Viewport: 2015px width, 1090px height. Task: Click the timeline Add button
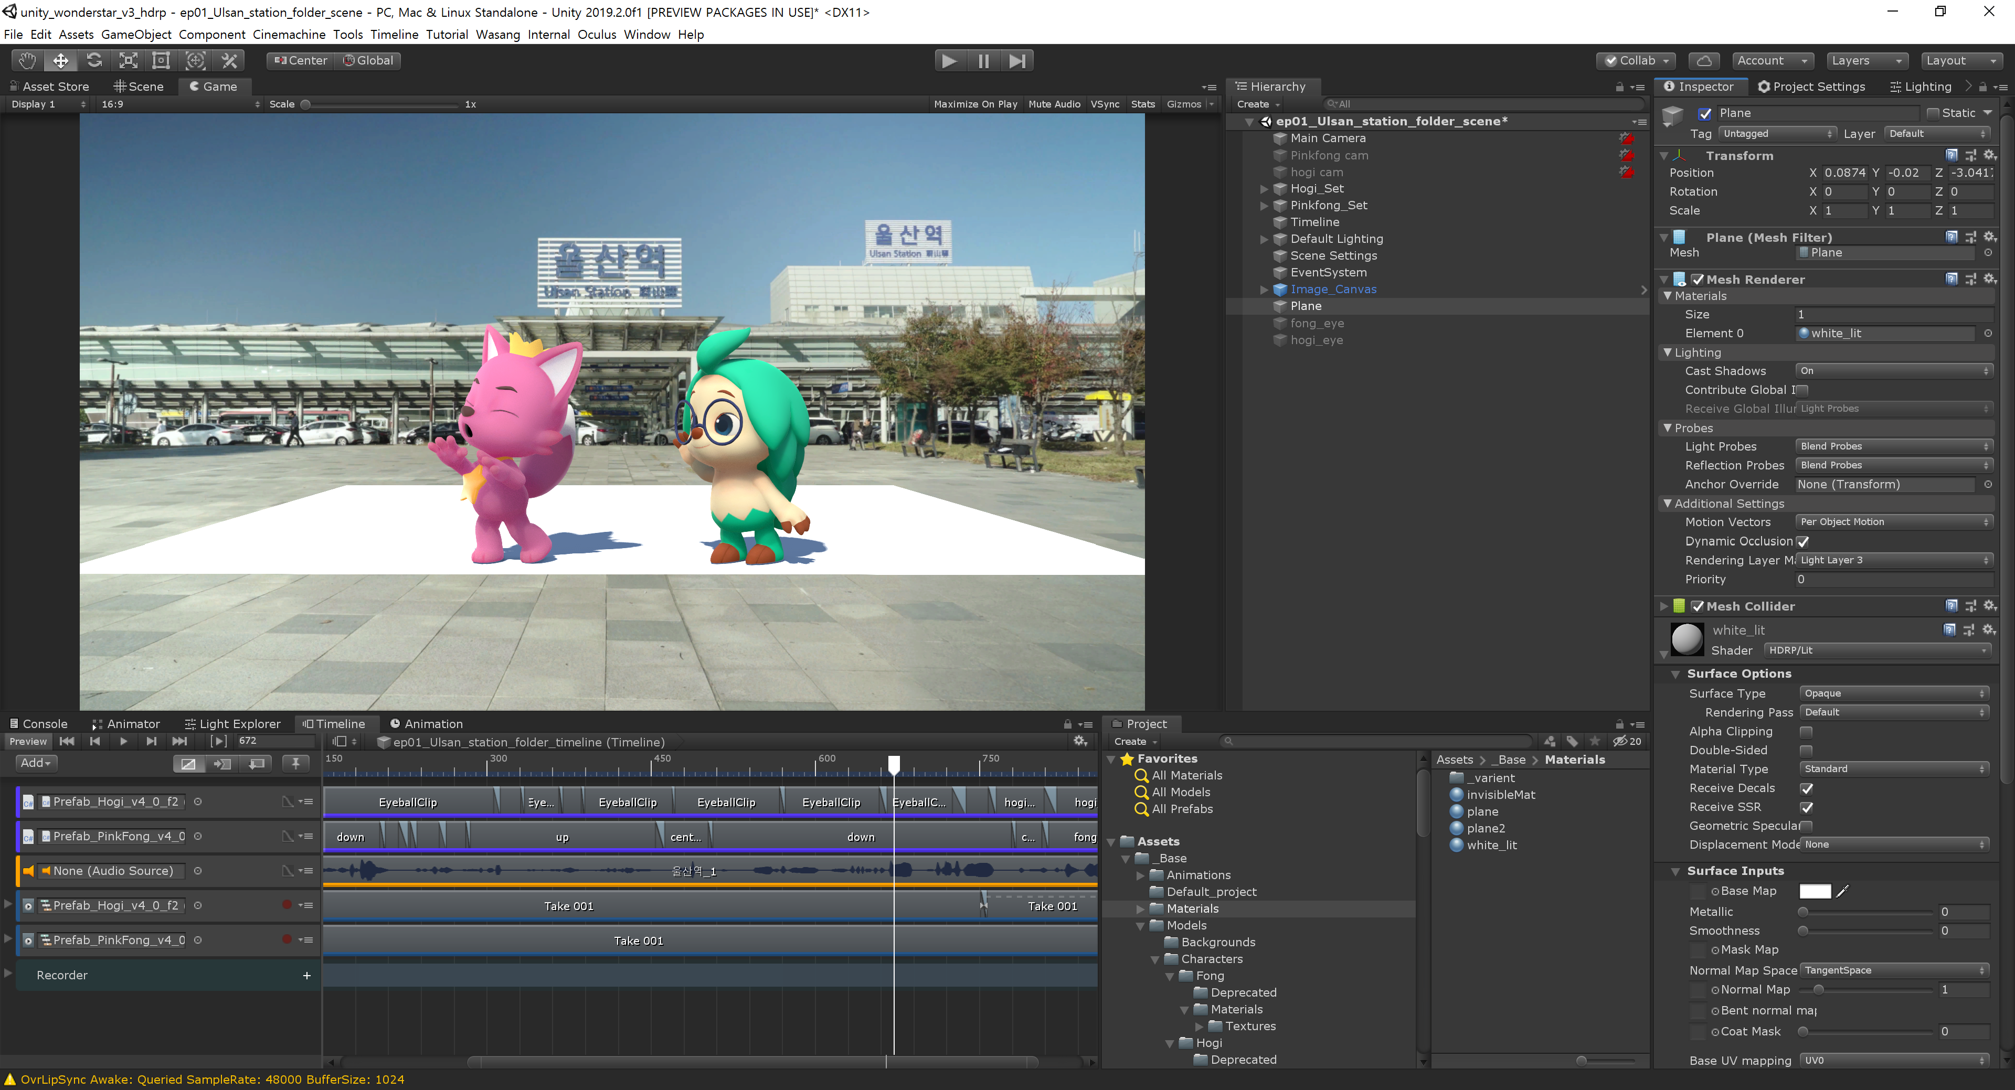tap(35, 763)
